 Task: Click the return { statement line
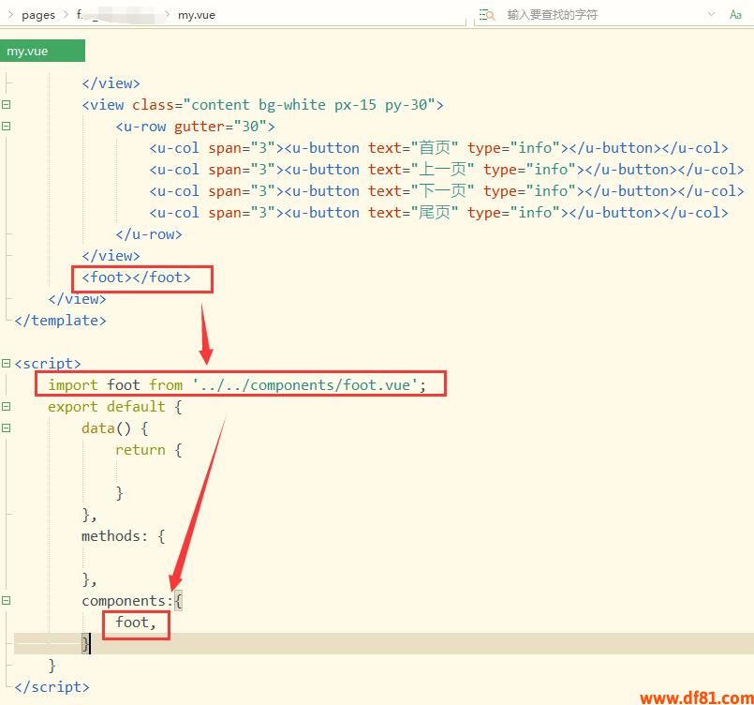149,450
